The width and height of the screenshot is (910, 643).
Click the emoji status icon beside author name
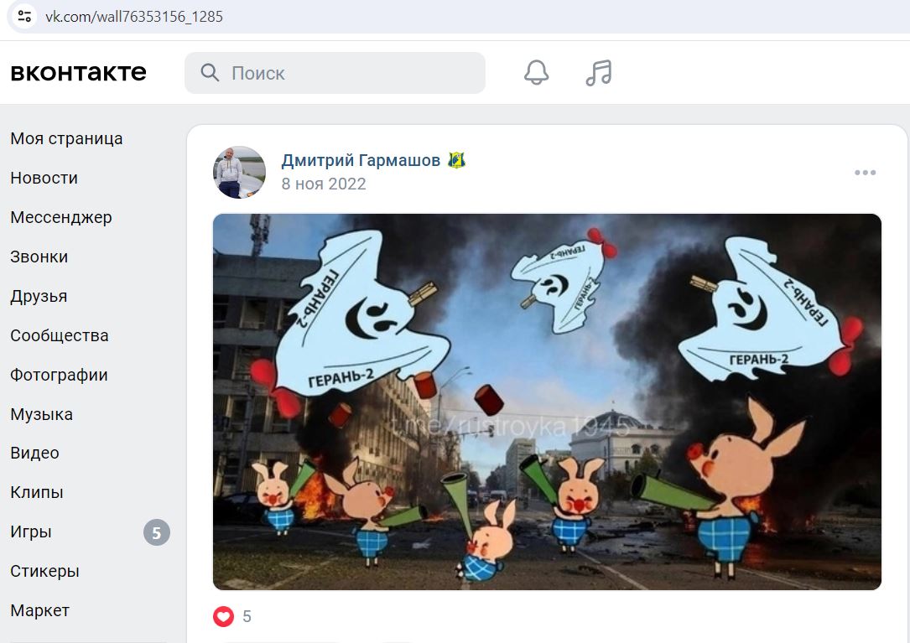(457, 160)
